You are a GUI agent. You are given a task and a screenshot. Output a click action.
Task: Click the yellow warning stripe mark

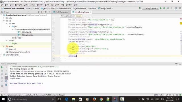181,24
